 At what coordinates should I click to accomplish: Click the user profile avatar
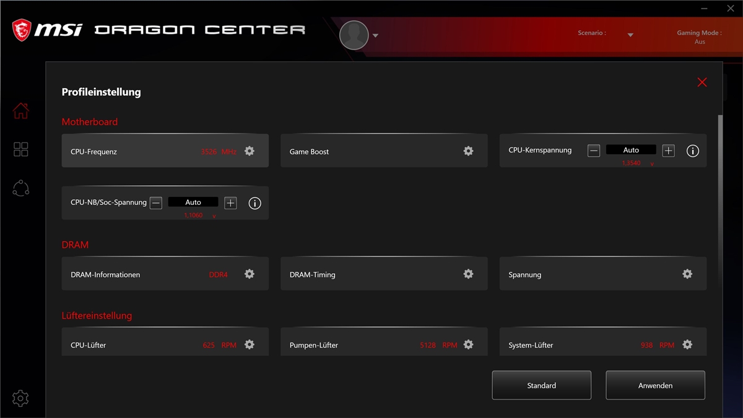[x=354, y=35]
